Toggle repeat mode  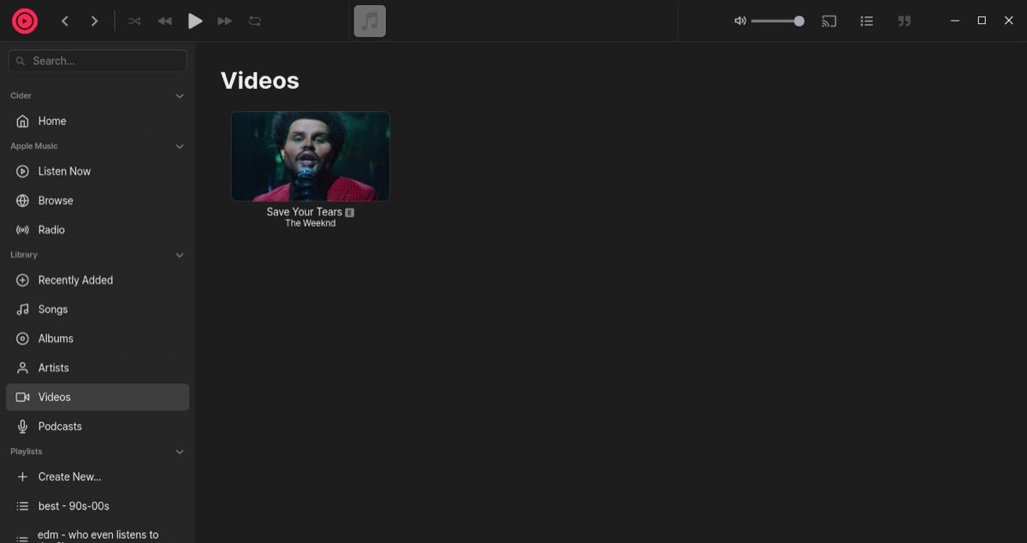pyautogui.click(x=255, y=21)
